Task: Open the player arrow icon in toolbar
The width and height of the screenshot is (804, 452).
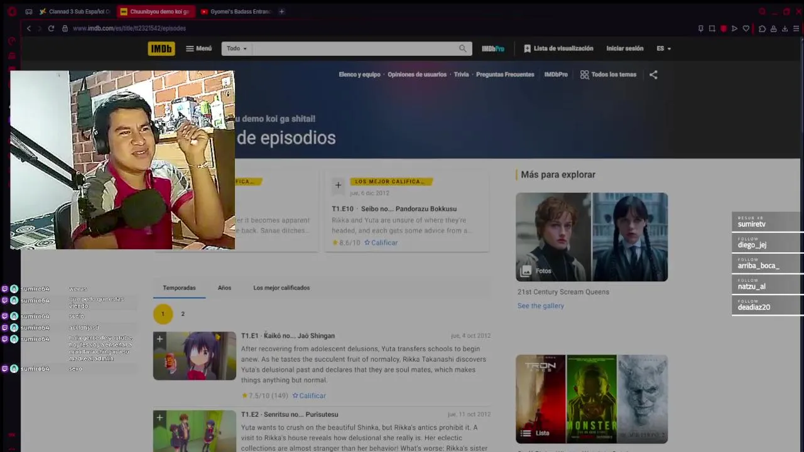Action: tap(734, 28)
